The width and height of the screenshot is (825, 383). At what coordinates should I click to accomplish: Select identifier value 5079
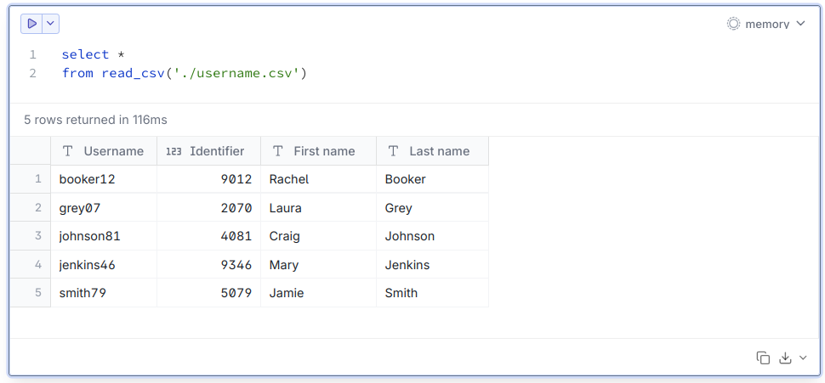click(x=209, y=293)
